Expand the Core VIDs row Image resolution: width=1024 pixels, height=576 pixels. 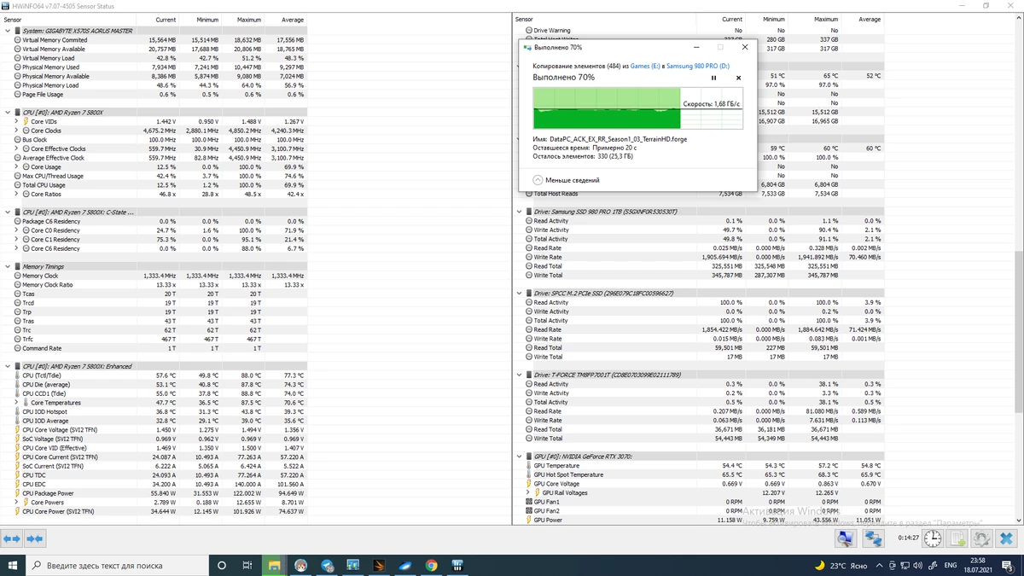[16, 122]
